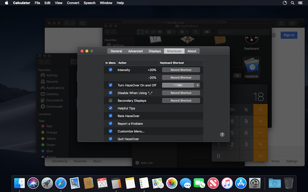Enable Secondary Displays checkbox
The image size is (308, 192).
[111, 100]
